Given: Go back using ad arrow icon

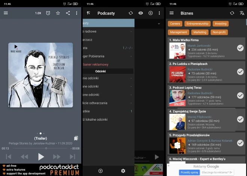Looking at the screenshot, I should point(169,166).
